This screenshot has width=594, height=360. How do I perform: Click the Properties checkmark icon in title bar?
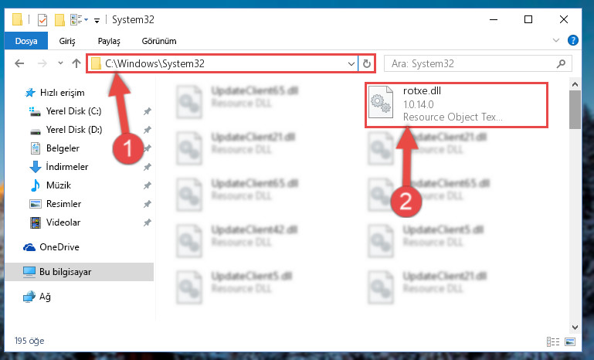click(42, 20)
